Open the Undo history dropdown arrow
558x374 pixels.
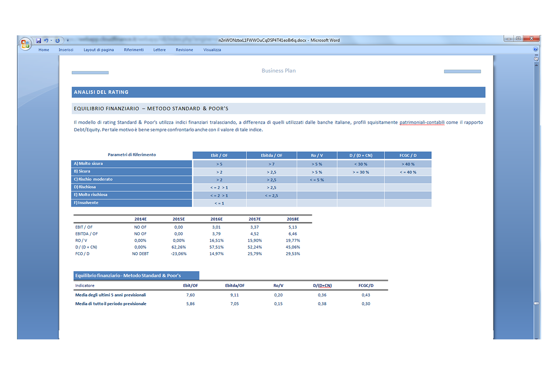coord(51,41)
